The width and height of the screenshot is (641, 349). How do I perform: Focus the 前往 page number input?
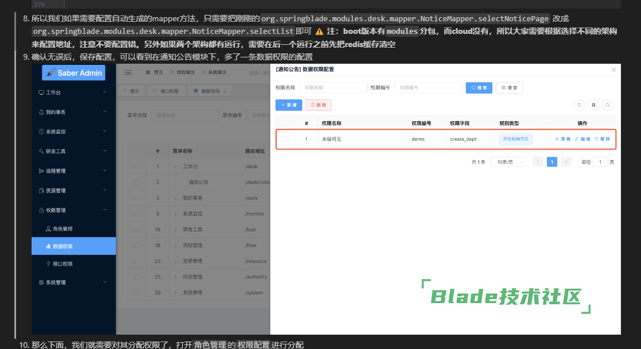pyautogui.click(x=600, y=162)
